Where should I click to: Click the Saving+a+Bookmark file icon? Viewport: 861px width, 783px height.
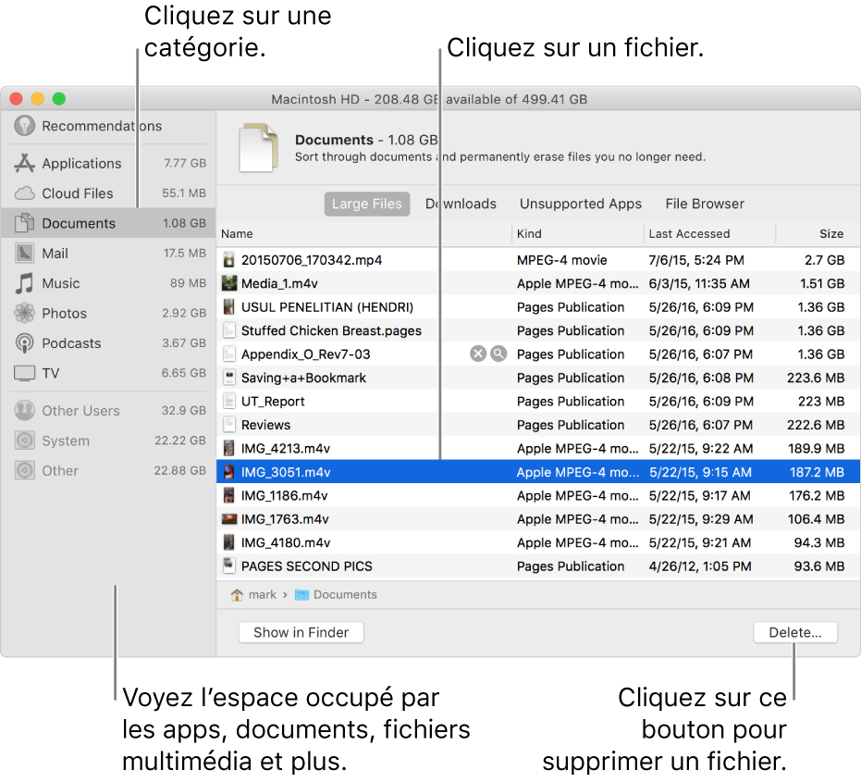coord(229,378)
